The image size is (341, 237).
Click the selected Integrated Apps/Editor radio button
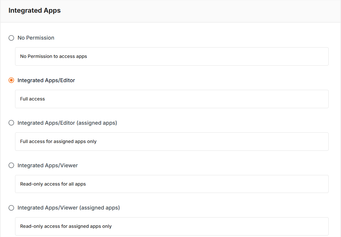11,80
